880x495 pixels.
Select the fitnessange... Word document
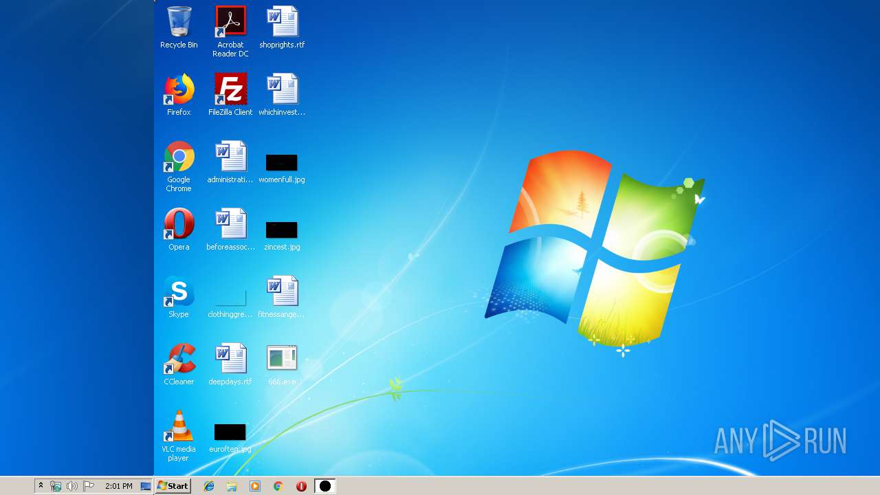click(282, 297)
